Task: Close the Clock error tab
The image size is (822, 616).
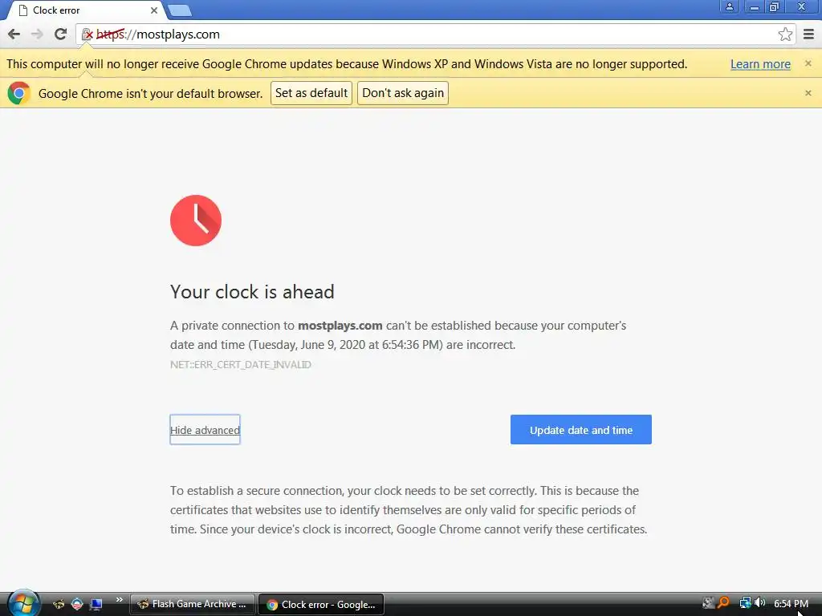Action: [153, 10]
